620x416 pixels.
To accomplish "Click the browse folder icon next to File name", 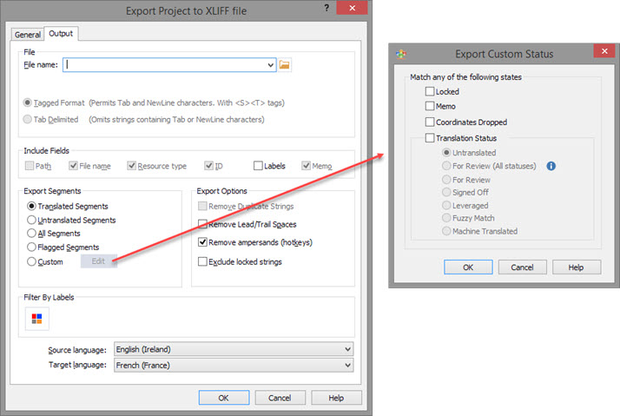I will coord(284,65).
